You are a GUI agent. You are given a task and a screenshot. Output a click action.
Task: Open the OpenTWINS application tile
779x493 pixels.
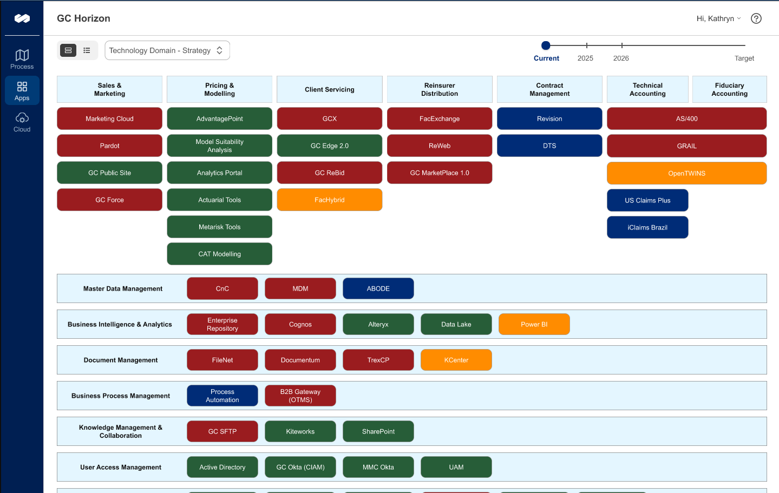(x=686, y=173)
